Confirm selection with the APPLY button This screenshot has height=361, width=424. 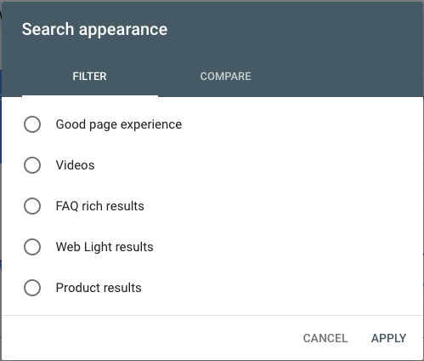[x=389, y=338]
